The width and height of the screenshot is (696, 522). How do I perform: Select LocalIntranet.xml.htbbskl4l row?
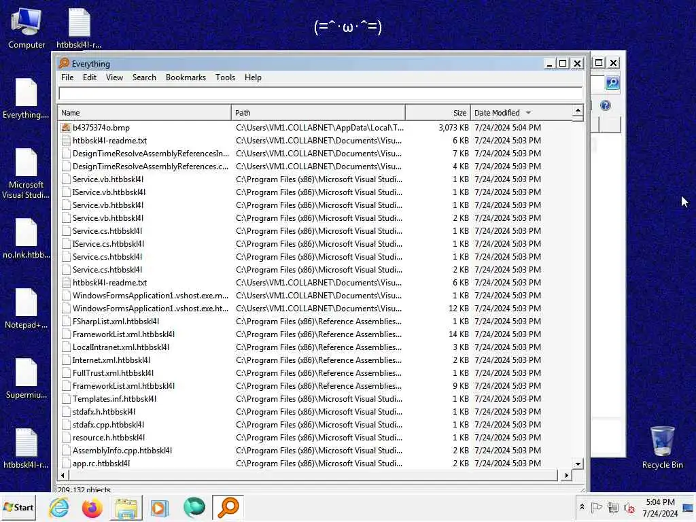coord(315,347)
